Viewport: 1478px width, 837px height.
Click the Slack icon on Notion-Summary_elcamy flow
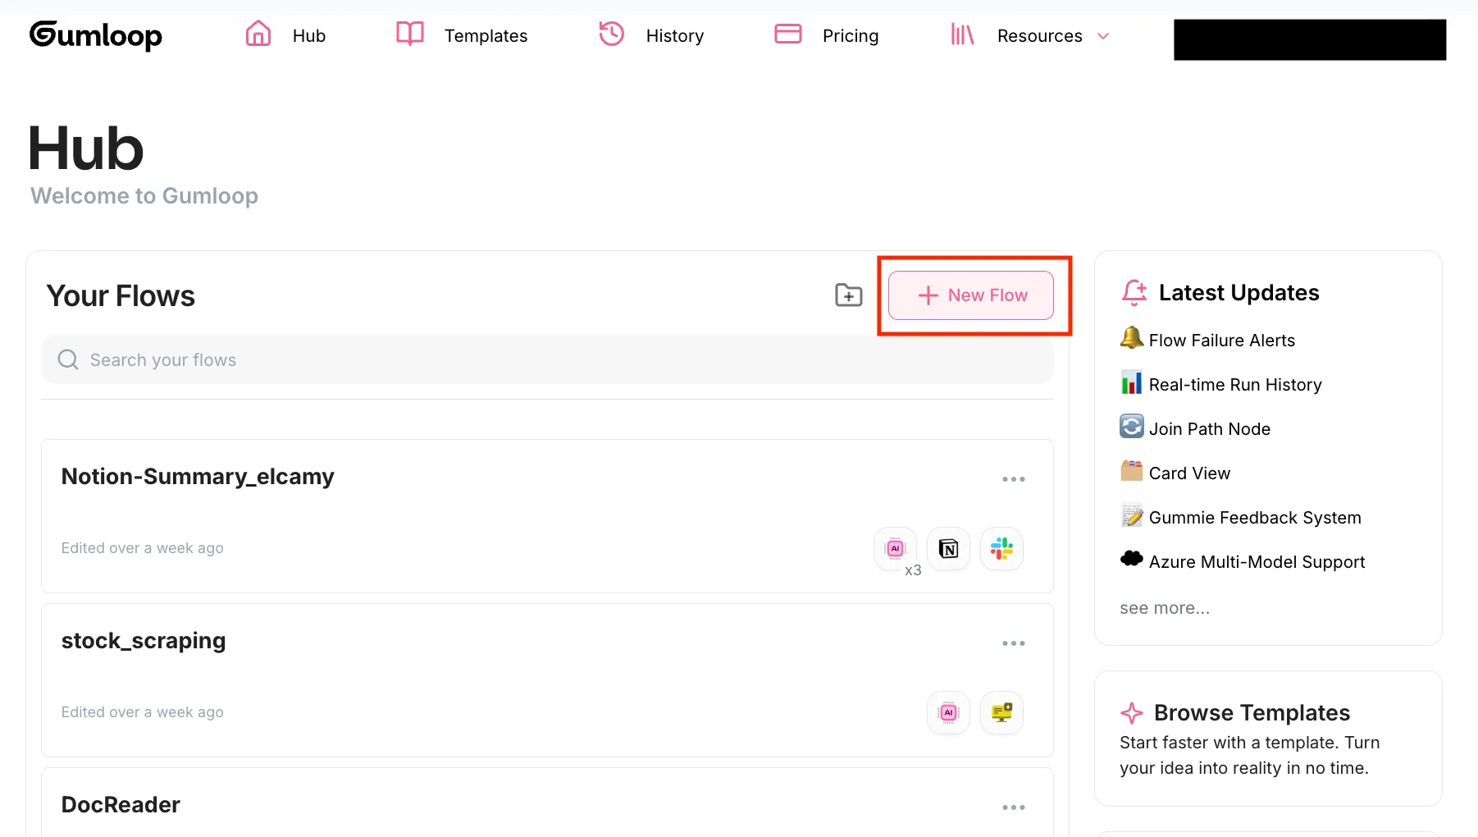(1001, 549)
